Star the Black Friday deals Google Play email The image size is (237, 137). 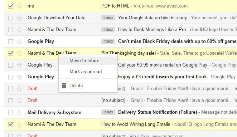[19, 41]
